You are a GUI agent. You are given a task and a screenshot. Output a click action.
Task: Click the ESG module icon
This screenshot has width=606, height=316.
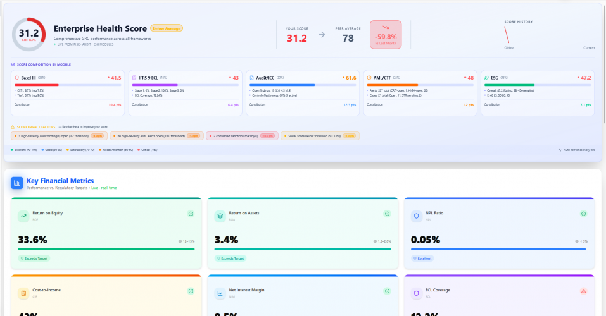[x=486, y=78]
